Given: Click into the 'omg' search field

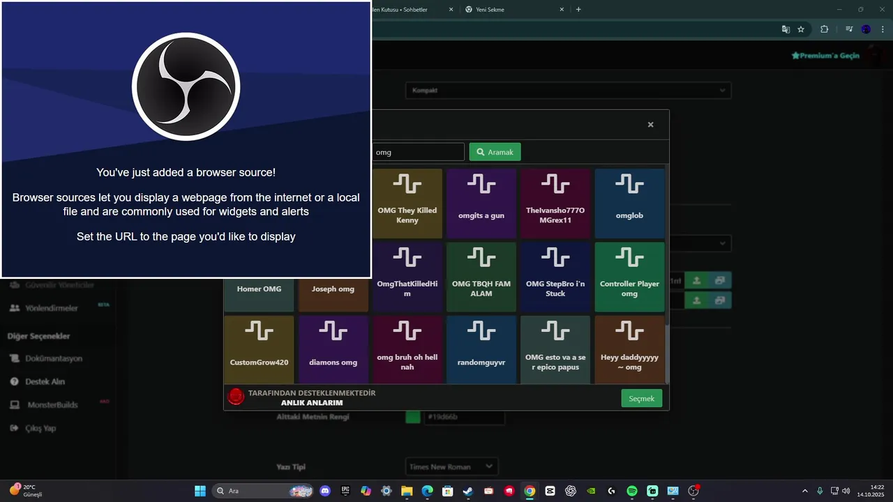Looking at the screenshot, I should [x=417, y=152].
